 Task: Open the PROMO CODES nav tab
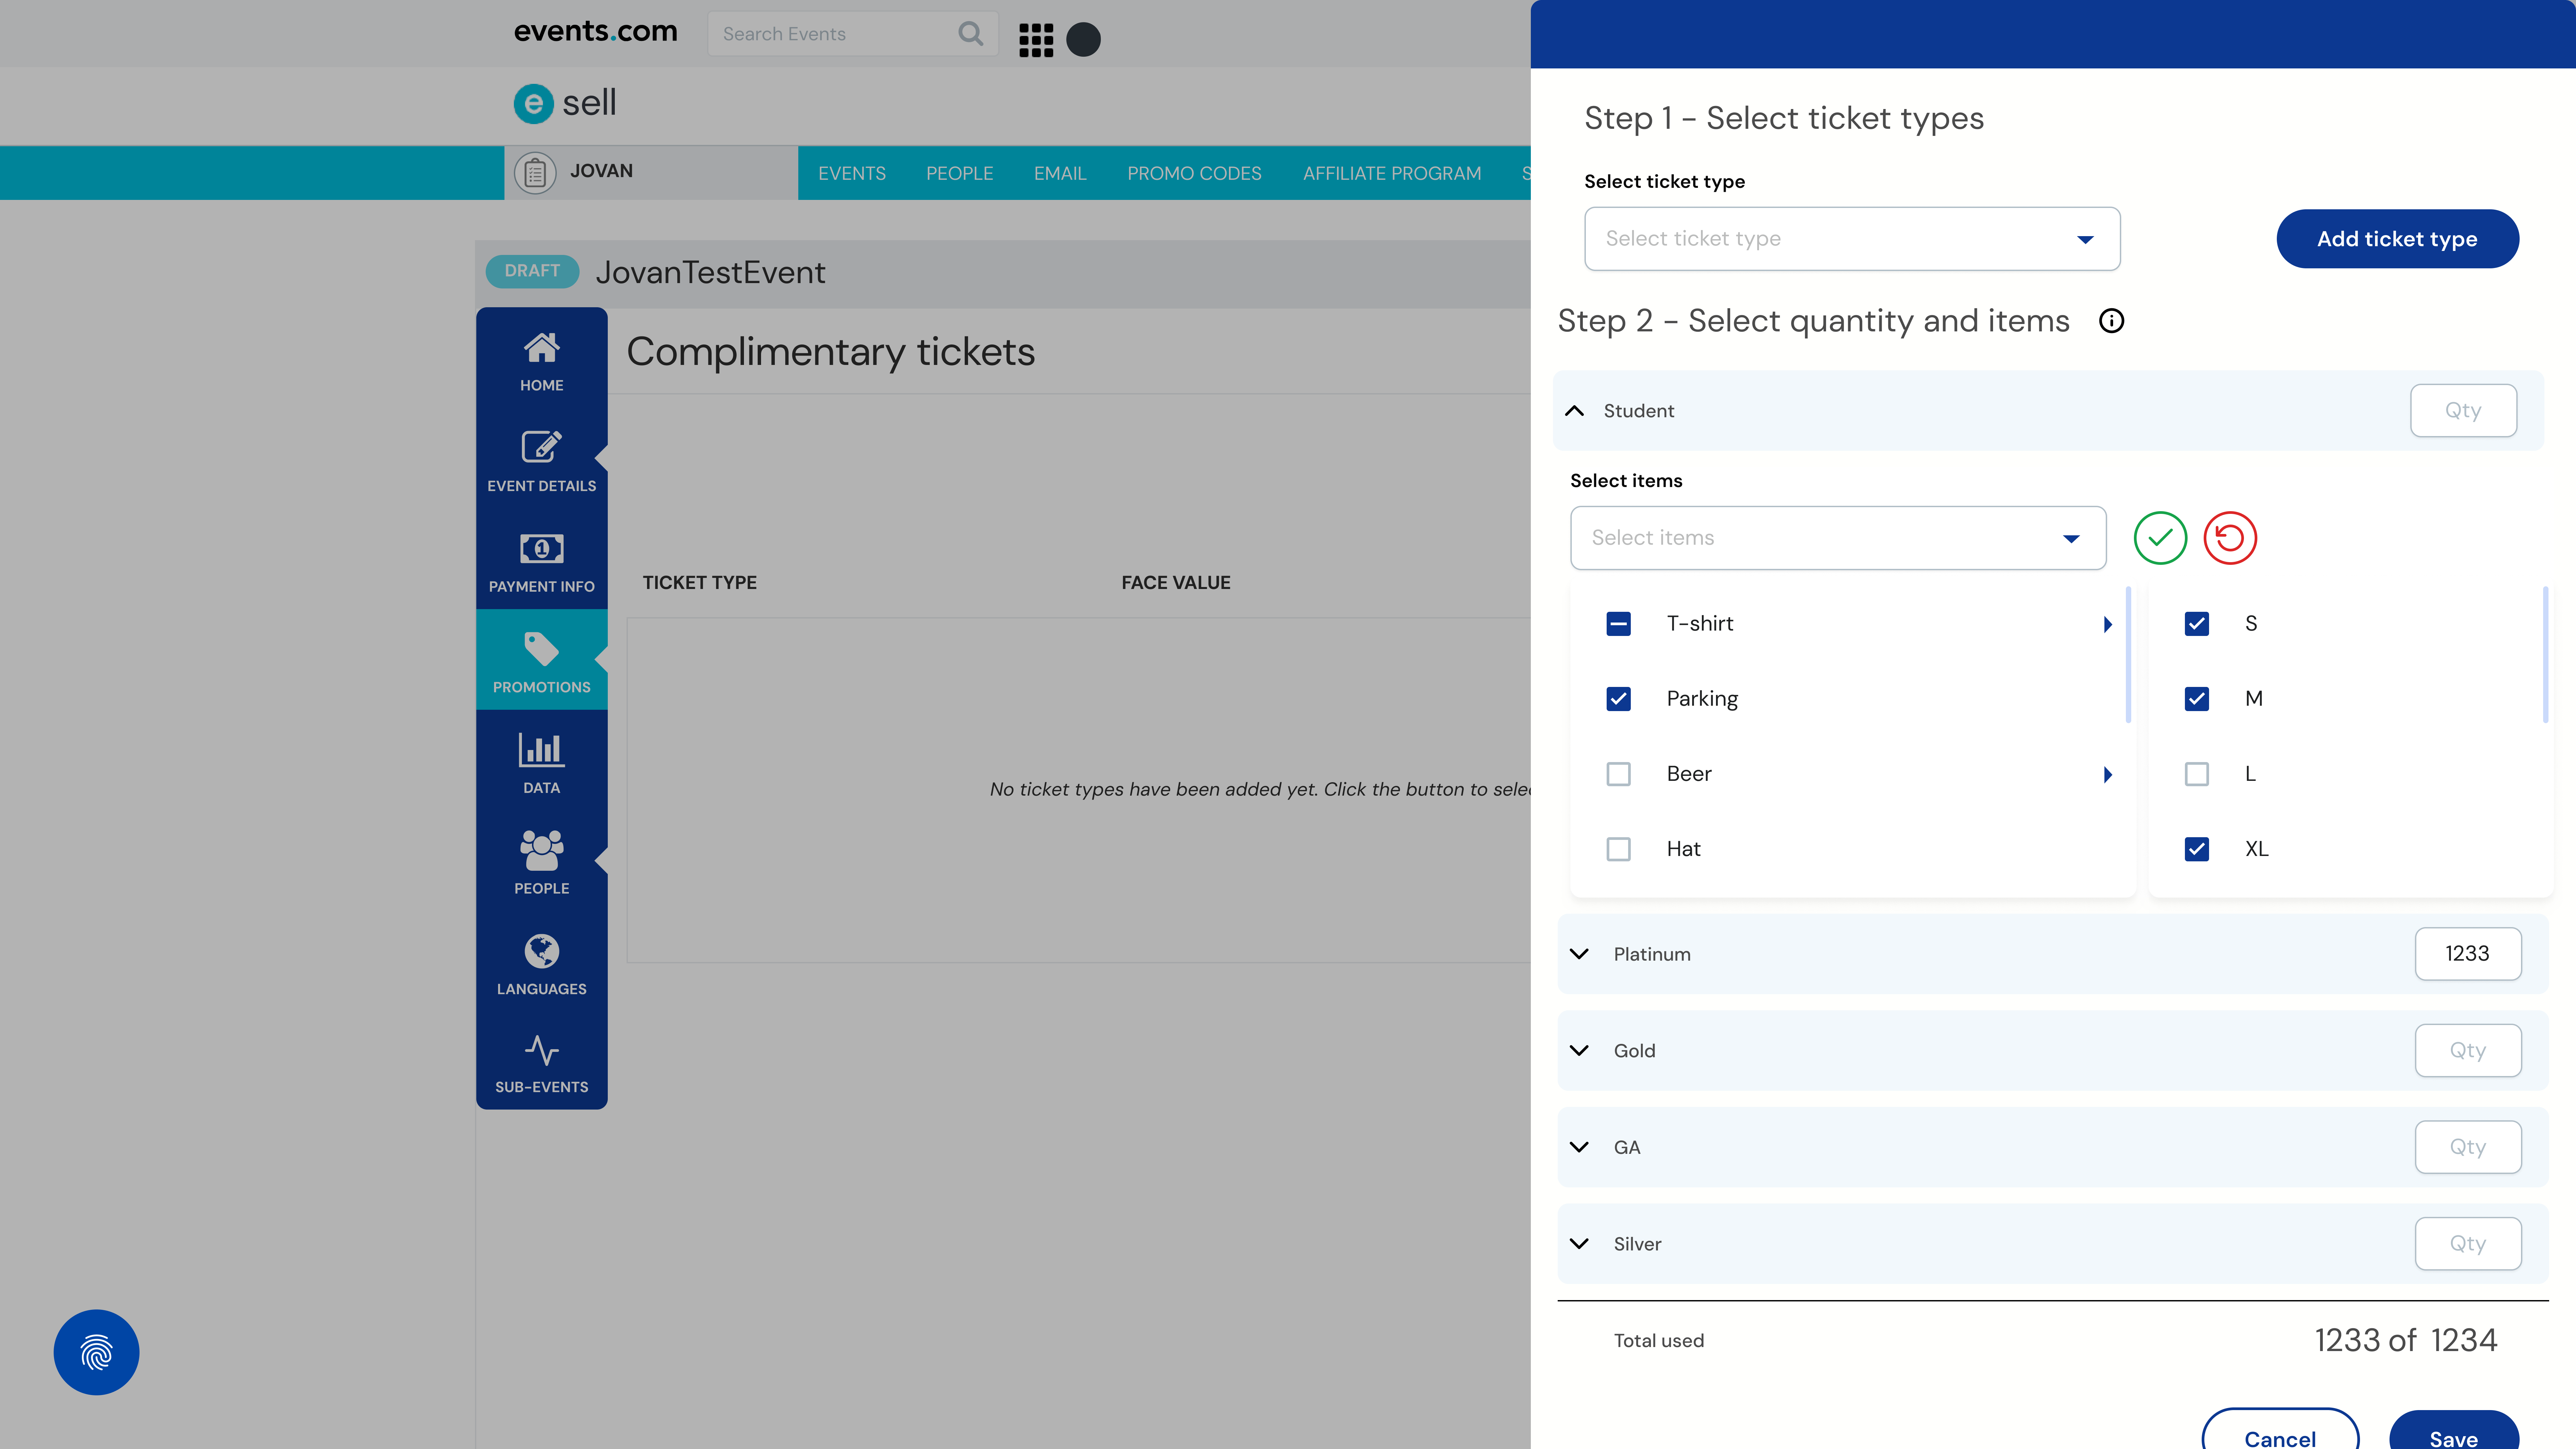pyautogui.click(x=1194, y=173)
